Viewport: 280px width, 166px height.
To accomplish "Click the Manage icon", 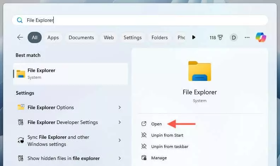I will click(x=144, y=158).
